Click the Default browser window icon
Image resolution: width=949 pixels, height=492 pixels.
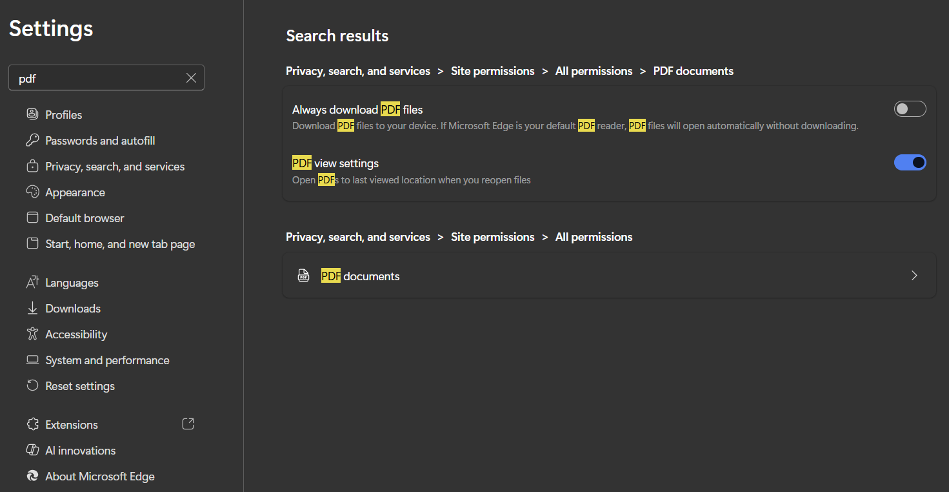32,218
